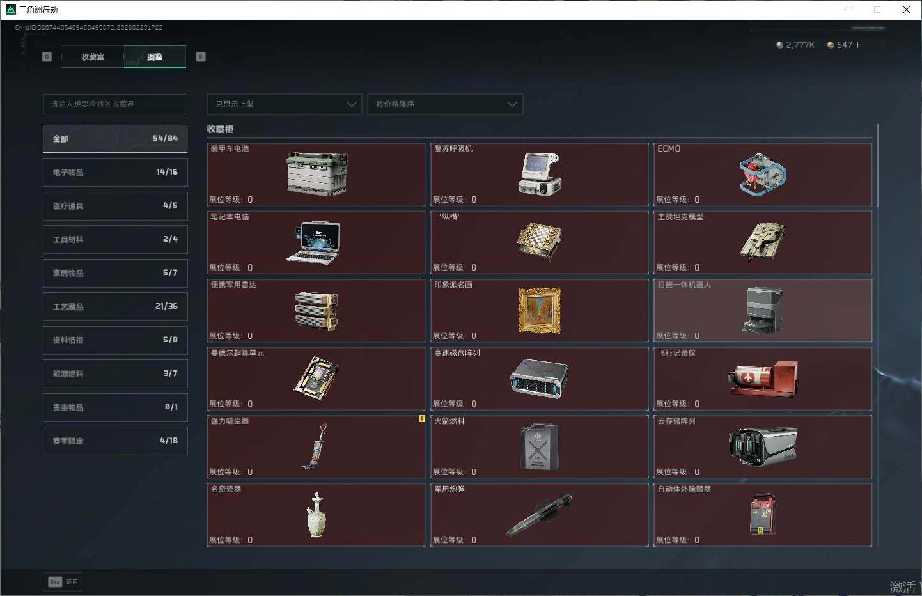Select the 复苏呼吸机 ventilator item

point(540,174)
